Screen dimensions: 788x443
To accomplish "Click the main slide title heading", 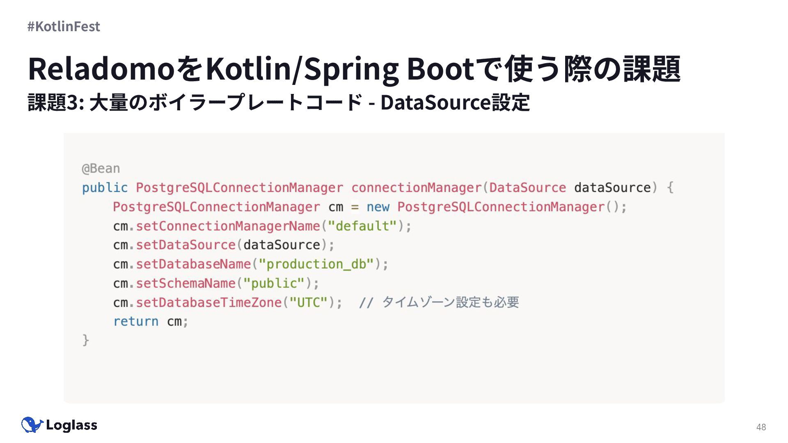I will click(x=354, y=69).
